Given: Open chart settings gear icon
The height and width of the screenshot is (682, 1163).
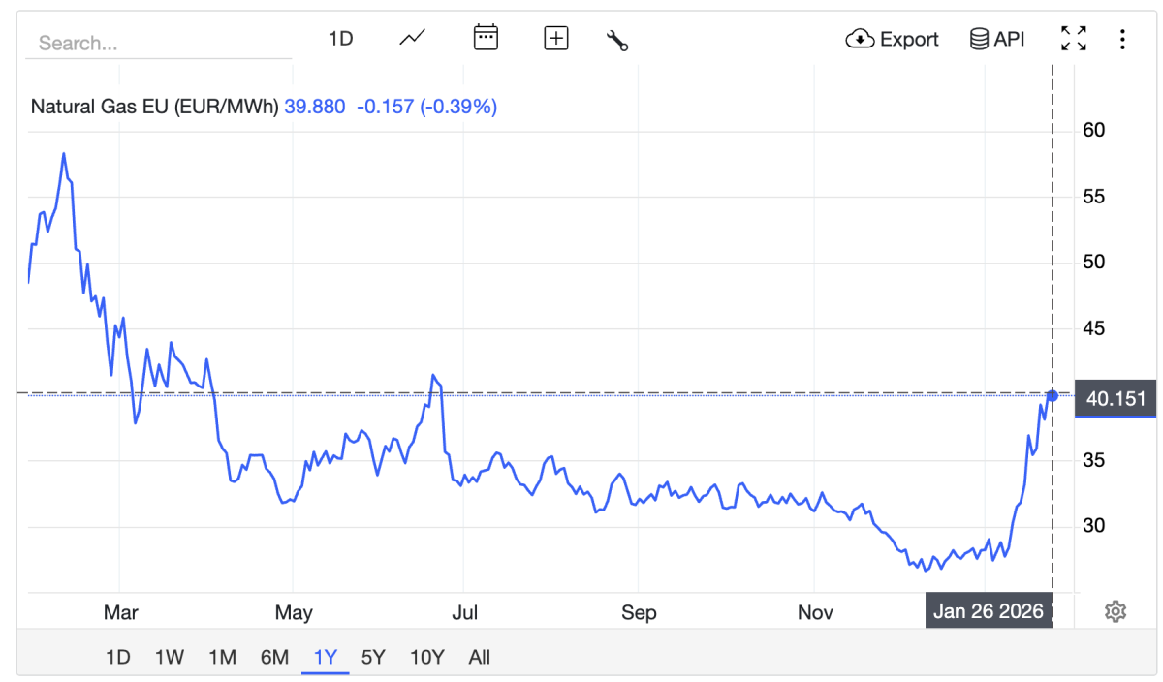Looking at the screenshot, I should [1116, 611].
